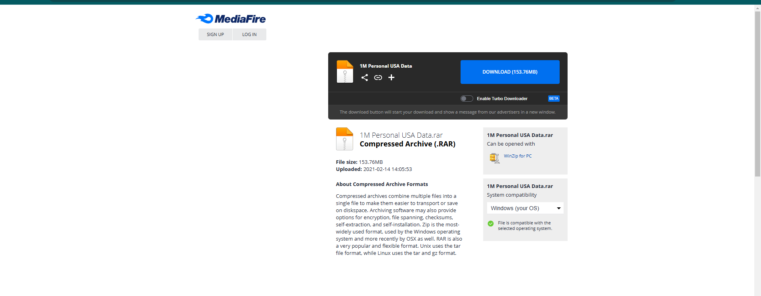This screenshot has width=761, height=296.
Task: Click the LOG IN button
Action: (x=249, y=34)
